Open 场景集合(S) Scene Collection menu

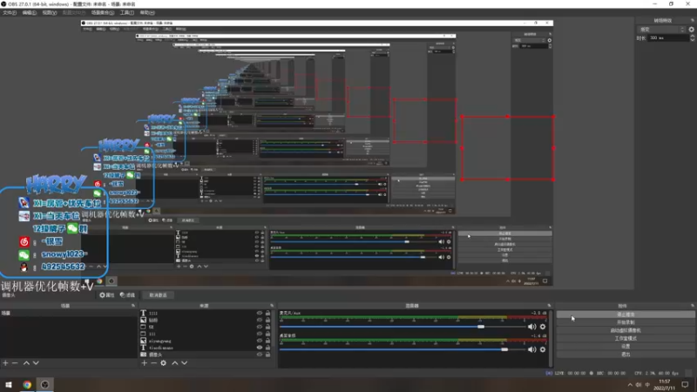pyautogui.click(x=103, y=13)
